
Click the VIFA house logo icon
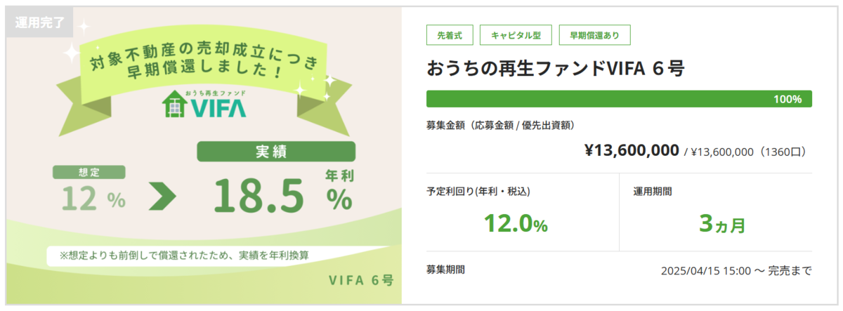[174, 106]
